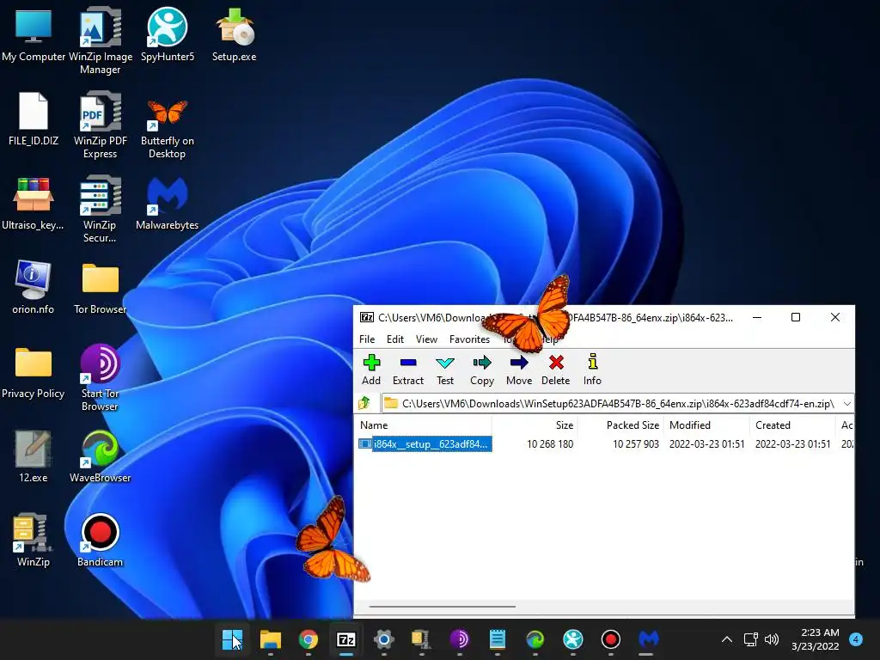Click the Move toolbar button
Screen dimensions: 880x660
(519, 370)
